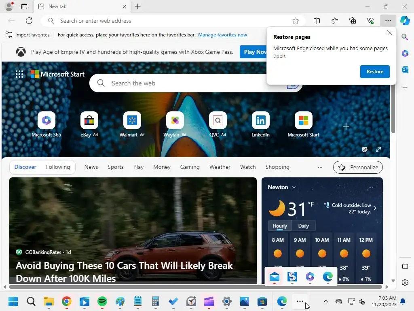Open Microsoft 365 in the sidebar
Viewport: 414px width, 311px height.
tap(405, 53)
